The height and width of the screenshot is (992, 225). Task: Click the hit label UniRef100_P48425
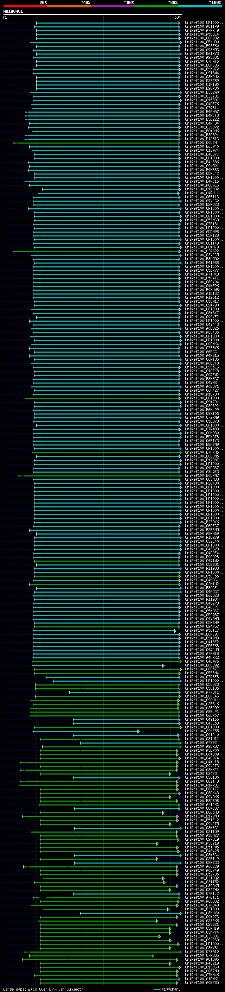pyautogui.click(x=202, y=851)
